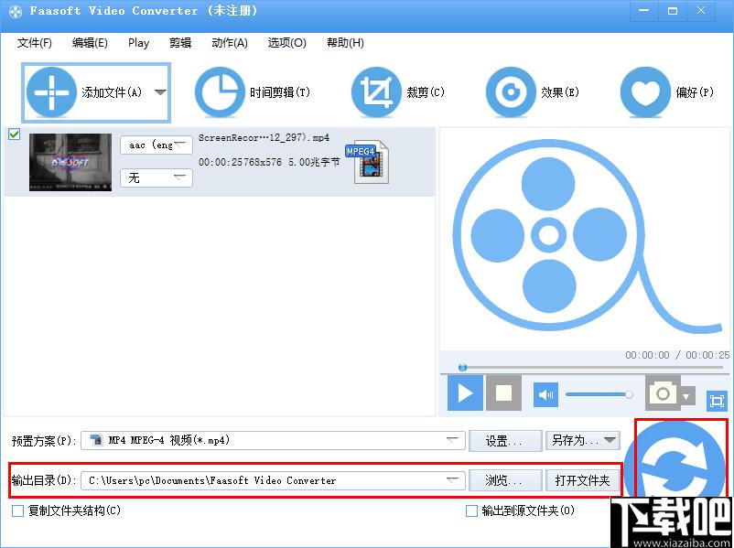The width and height of the screenshot is (734, 548).
Task: Click the Add File plus icon
Action: [51, 92]
